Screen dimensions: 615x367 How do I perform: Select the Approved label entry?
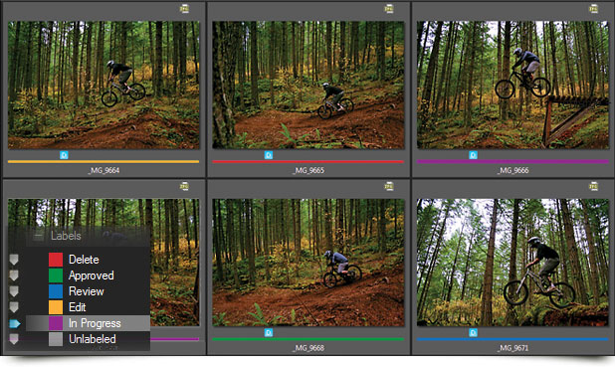click(88, 275)
